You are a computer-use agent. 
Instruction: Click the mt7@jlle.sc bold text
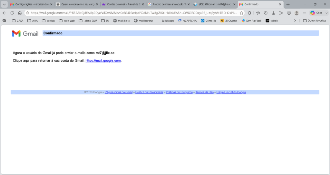pos(105,53)
